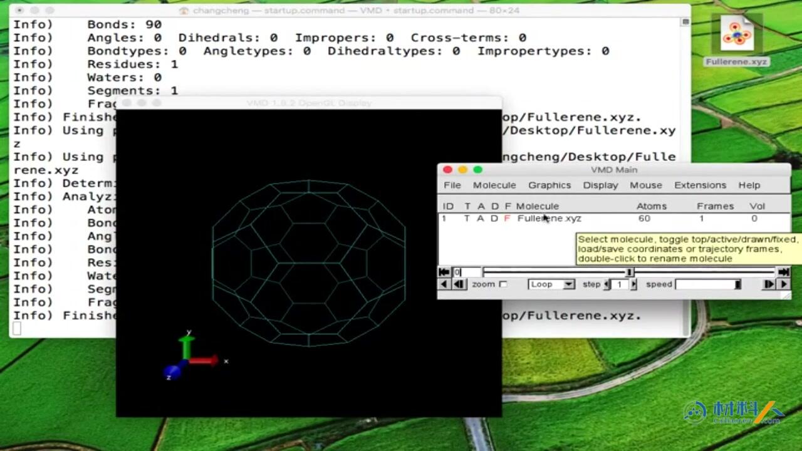This screenshot has height=451, width=802.
Task: Click the terminal scrollbar button at top right
Action: [x=685, y=22]
